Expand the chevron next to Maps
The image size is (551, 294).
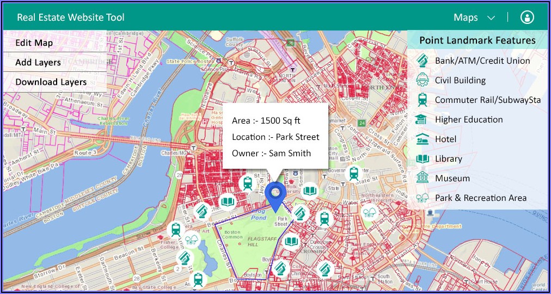pyautogui.click(x=491, y=18)
